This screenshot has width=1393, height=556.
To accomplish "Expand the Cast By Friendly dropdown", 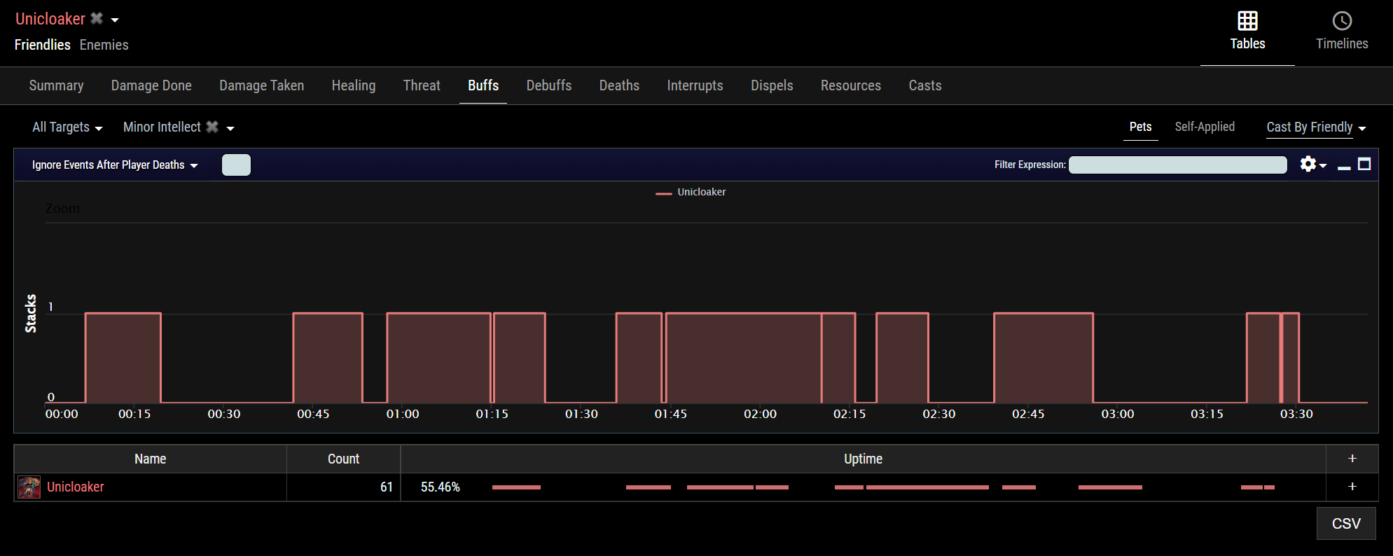I will point(1316,127).
